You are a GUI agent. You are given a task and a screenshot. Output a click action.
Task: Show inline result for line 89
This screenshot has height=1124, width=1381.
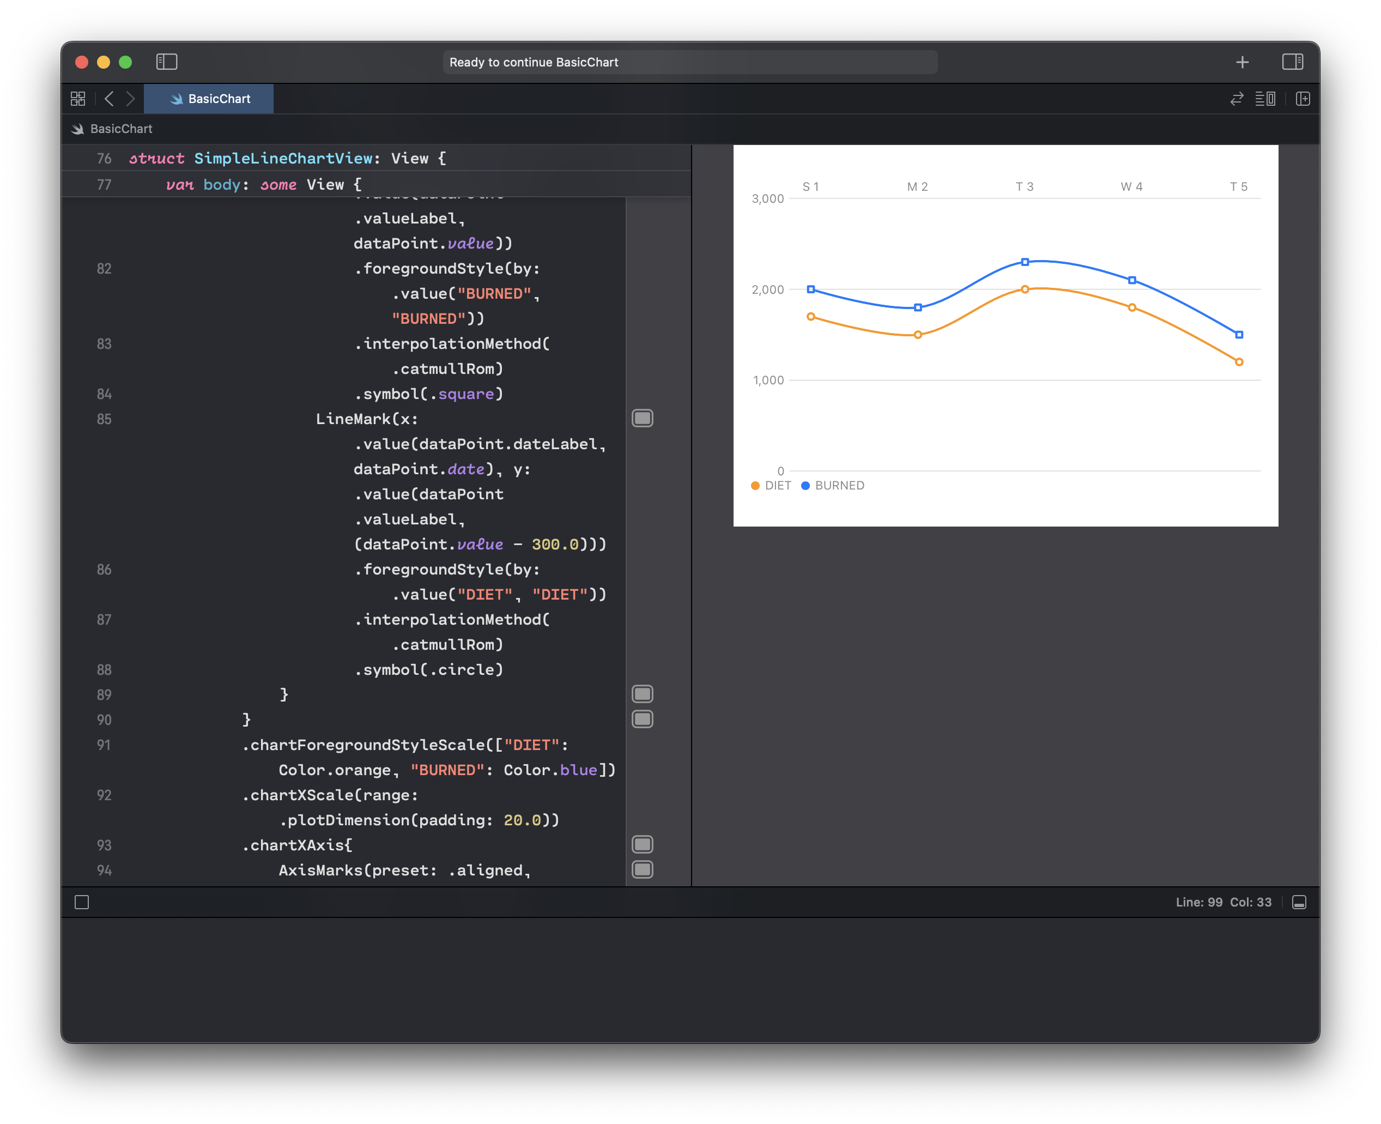[x=642, y=693]
